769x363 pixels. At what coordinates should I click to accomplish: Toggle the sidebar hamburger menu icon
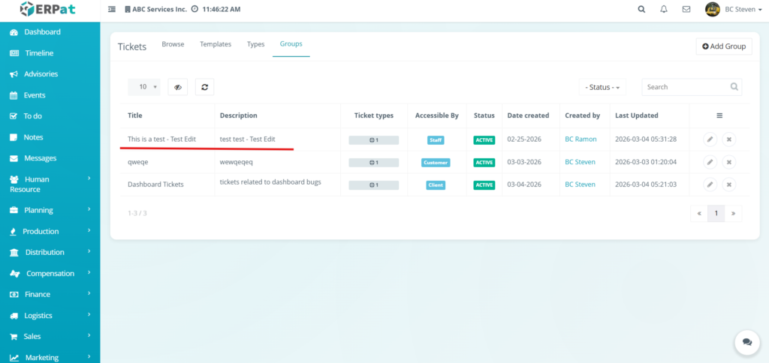pos(112,10)
